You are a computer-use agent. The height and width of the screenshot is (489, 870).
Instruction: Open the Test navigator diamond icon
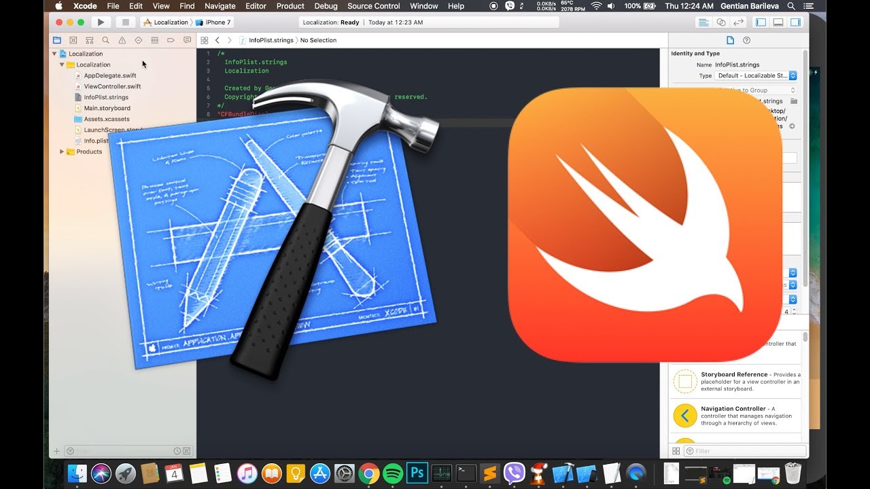point(138,40)
